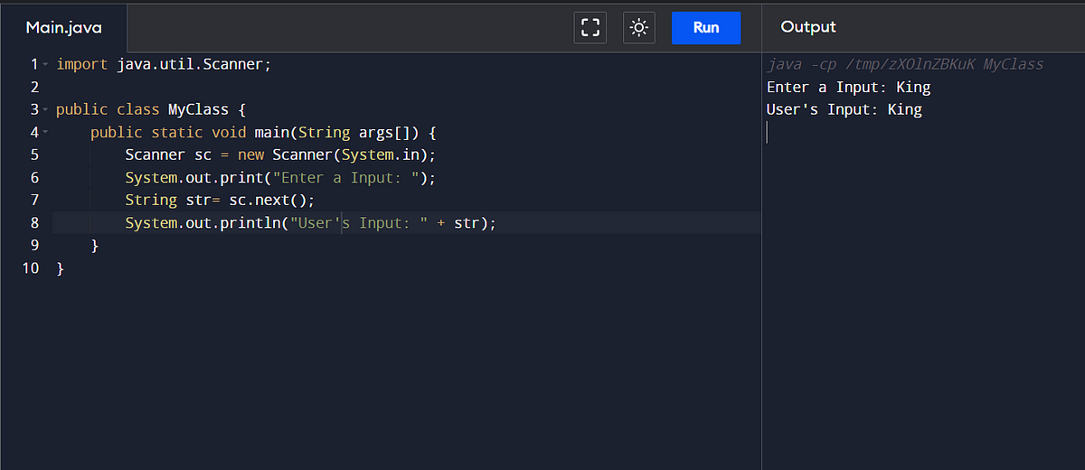Toggle the light/dark theme sun icon
The width and height of the screenshot is (1085, 470).
click(639, 28)
